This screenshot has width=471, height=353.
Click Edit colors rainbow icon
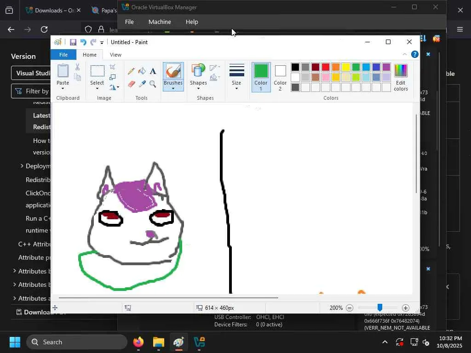point(401,71)
